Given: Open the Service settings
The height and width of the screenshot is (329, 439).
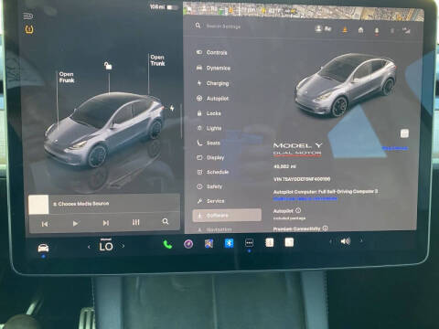Looking at the screenshot, I should (210, 201).
